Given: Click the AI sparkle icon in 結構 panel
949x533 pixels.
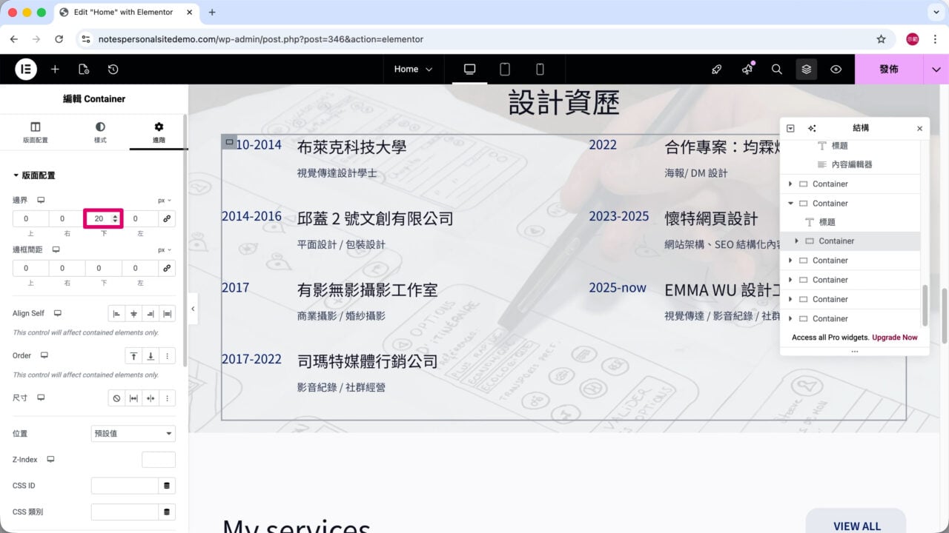Looking at the screenshot, I should pos(812,128).
